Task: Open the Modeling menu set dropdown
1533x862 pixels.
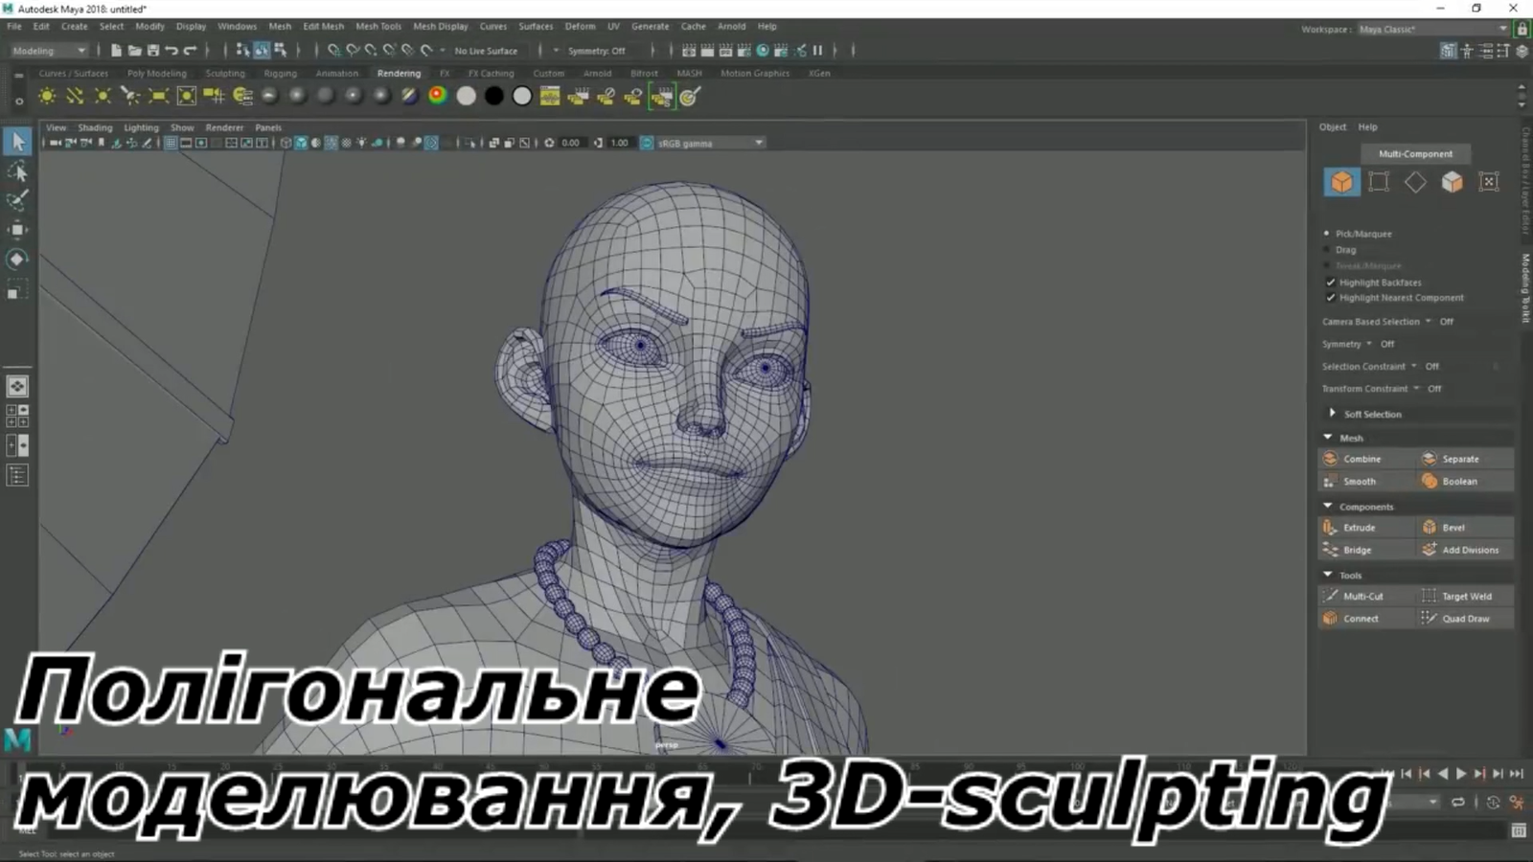Action: point(49,51)
